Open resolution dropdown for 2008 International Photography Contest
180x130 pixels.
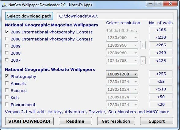click(x=122, y=37)
